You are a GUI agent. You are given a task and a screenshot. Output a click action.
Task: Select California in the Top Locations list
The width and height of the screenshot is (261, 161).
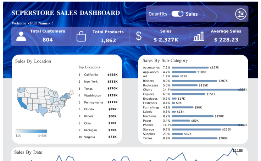[90, 75]
